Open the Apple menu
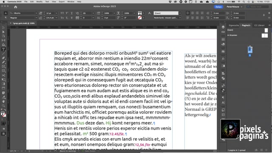This screenshot has width=272, height=153. pos(4,2)
